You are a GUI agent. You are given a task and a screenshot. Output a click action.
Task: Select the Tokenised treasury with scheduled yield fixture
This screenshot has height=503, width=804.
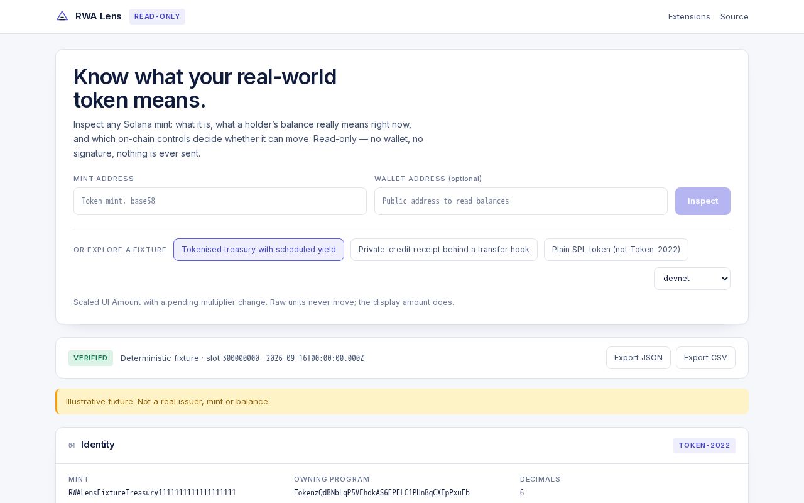(259, 250)
